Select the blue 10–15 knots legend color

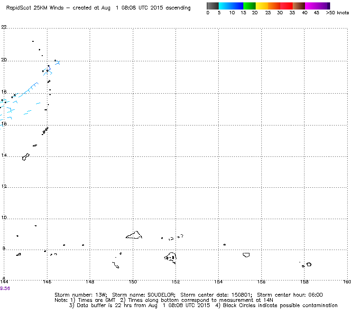[237, 6]
